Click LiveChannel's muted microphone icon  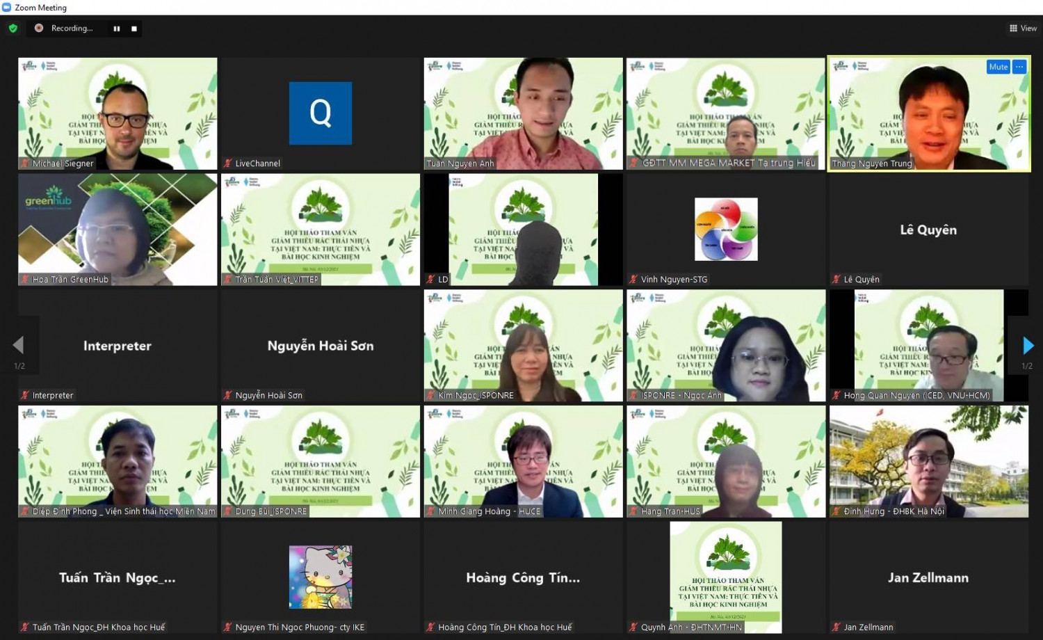click(x=228, y=163)
